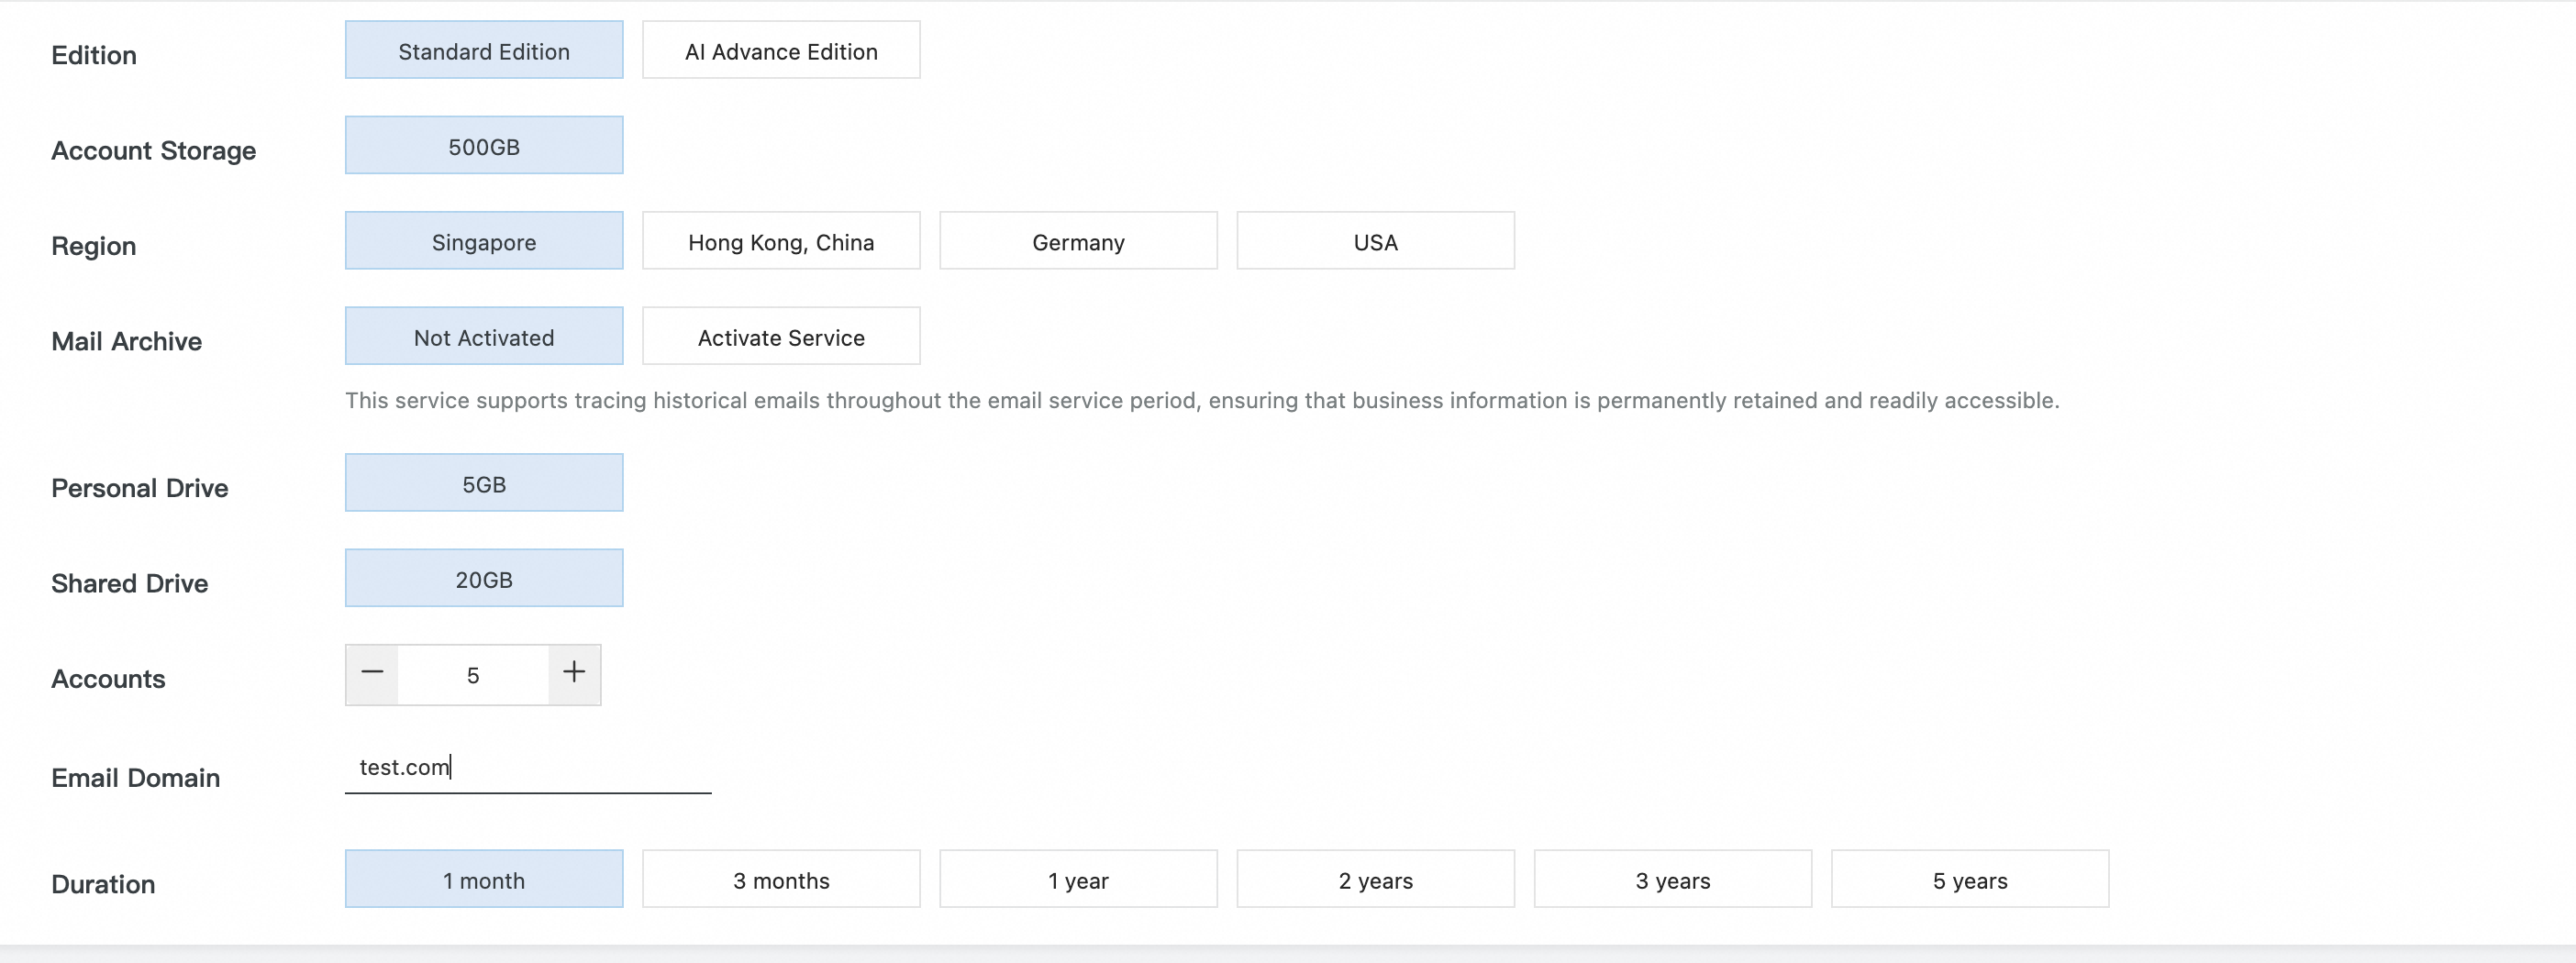Select 1 year duration

coord(1078,879)
